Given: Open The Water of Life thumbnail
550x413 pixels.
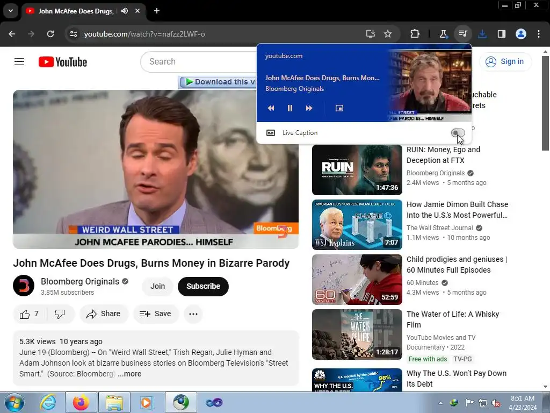Looking at the screenshot, I should click(x=357, y=334).
